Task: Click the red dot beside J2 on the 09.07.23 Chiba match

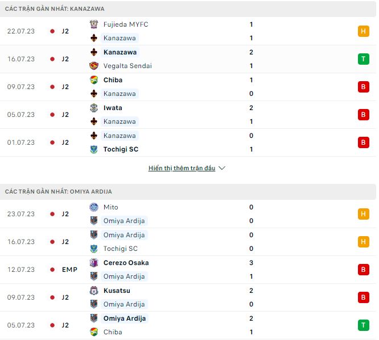Action: coord(52,87)
